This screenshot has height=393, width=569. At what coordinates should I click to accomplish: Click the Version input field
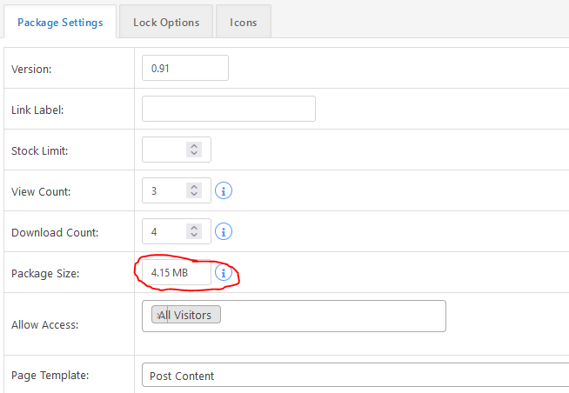[185, 68]
